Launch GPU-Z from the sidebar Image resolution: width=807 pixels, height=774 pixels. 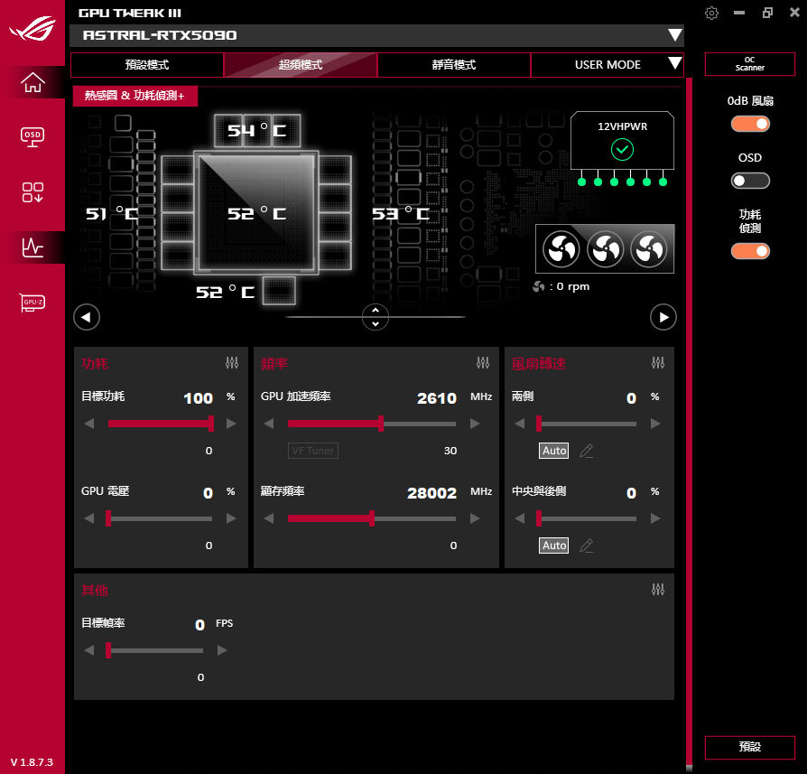pyautogui.click(x=32, y=303)
